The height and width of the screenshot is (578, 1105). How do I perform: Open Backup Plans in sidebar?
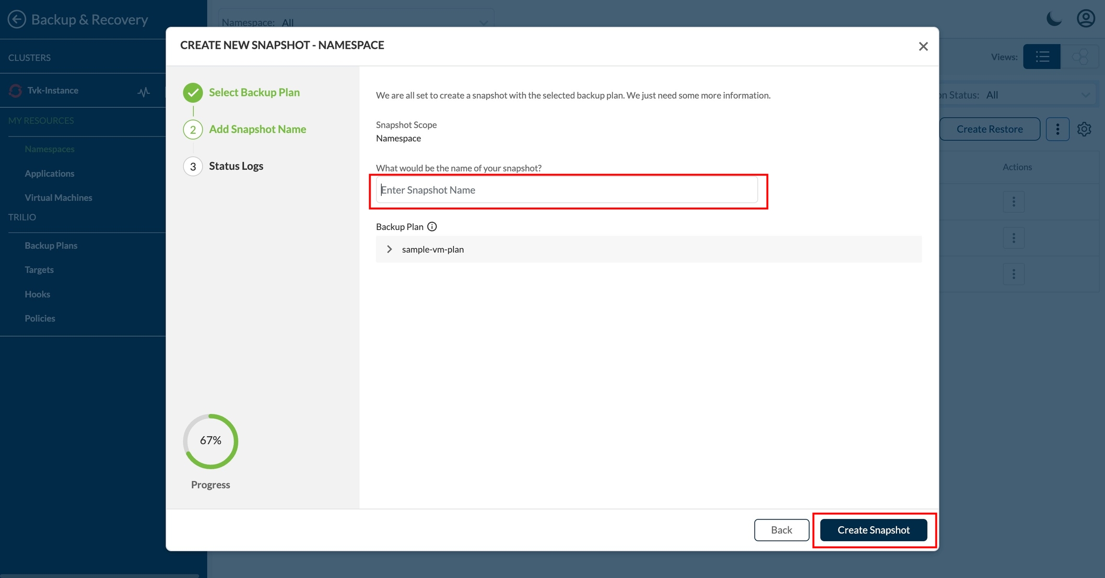coord(51,245)
